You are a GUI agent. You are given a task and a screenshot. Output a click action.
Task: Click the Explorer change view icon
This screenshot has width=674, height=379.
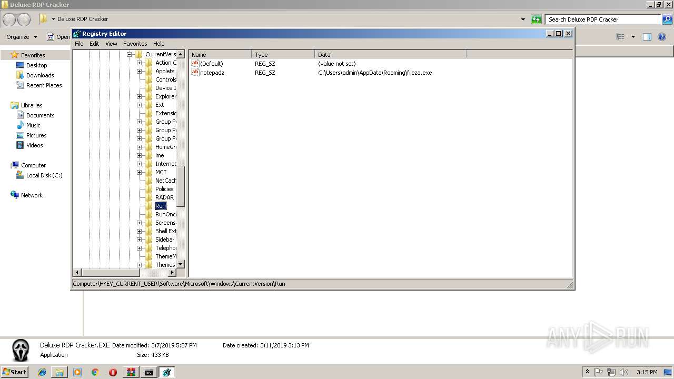click(620, 37)
